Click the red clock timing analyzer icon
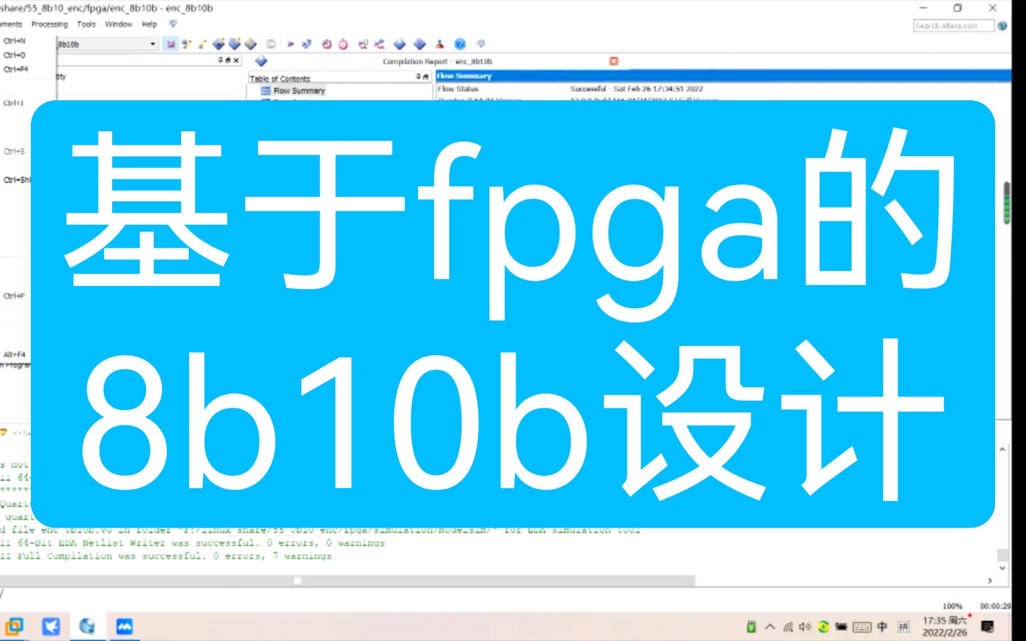 tap(327, 44)
